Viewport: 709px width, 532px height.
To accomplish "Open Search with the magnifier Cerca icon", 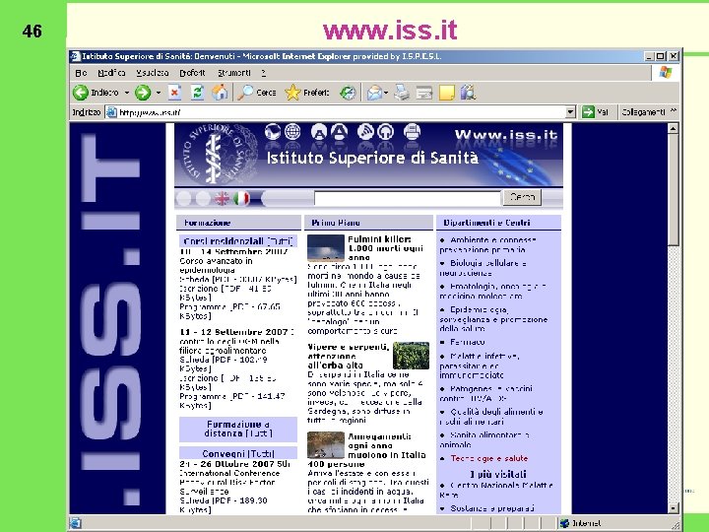I will tap(257, 93).
